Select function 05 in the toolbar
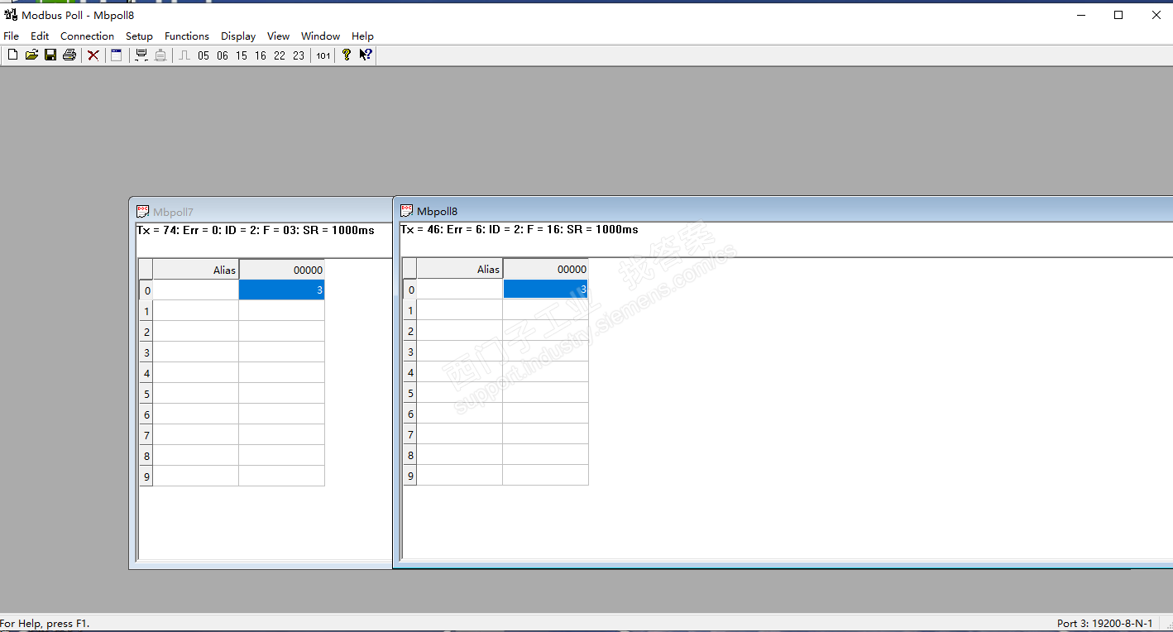1173x632 pixels. (x=203, y=55)
